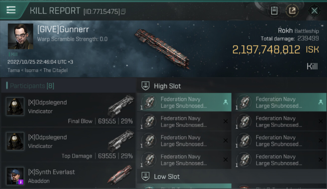This screenshot has height=189, width=327.
Task: Open the Tama < Isoma < The Citadel location
Action: coord(37,70)
